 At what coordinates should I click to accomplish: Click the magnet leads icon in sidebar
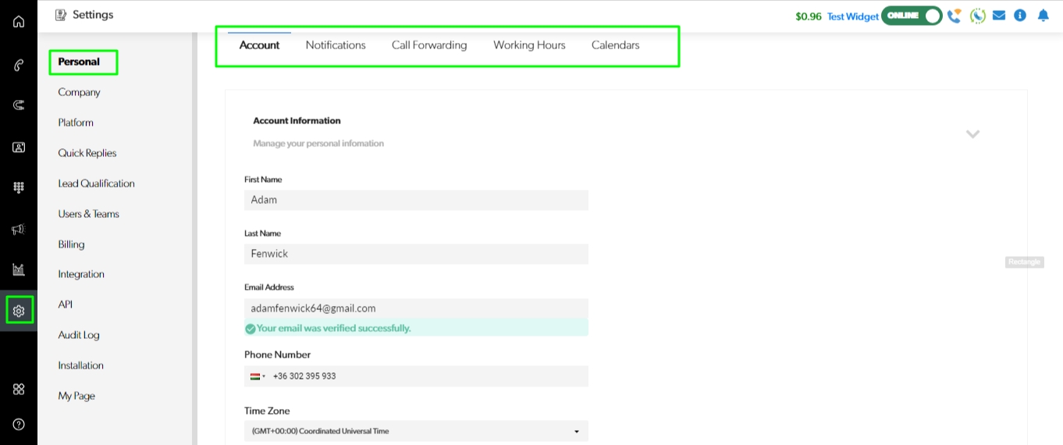pos(19,105)
